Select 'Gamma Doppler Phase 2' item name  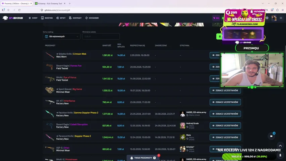coord(86,113)
